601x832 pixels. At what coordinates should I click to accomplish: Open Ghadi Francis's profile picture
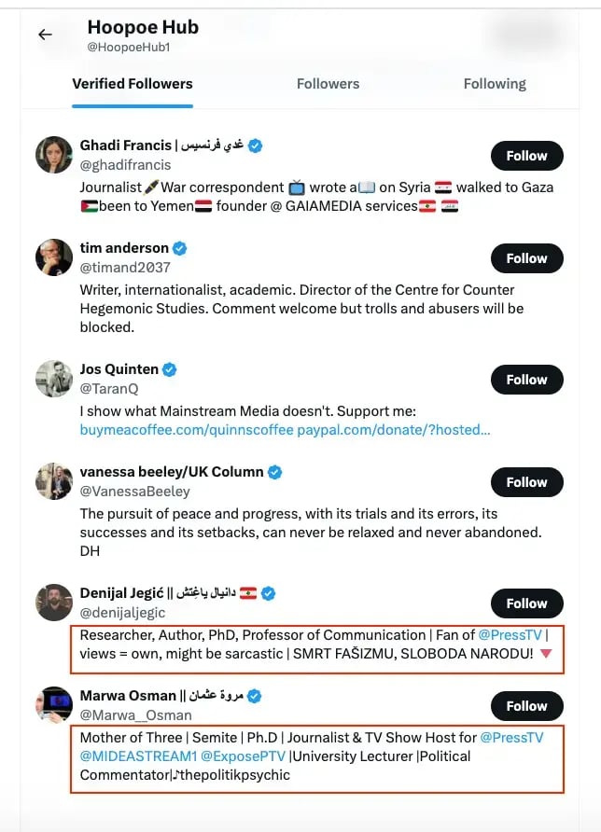click(54, 155)
